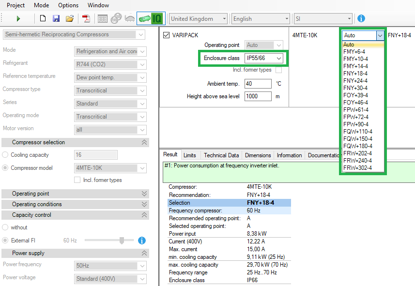Switch to the Technical Data tab

click(x=221, y=155)
